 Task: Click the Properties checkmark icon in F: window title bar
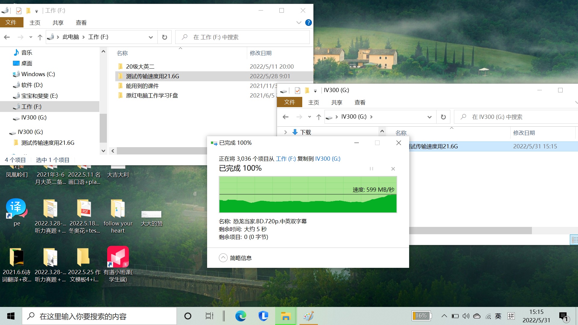tap(19, 11)
